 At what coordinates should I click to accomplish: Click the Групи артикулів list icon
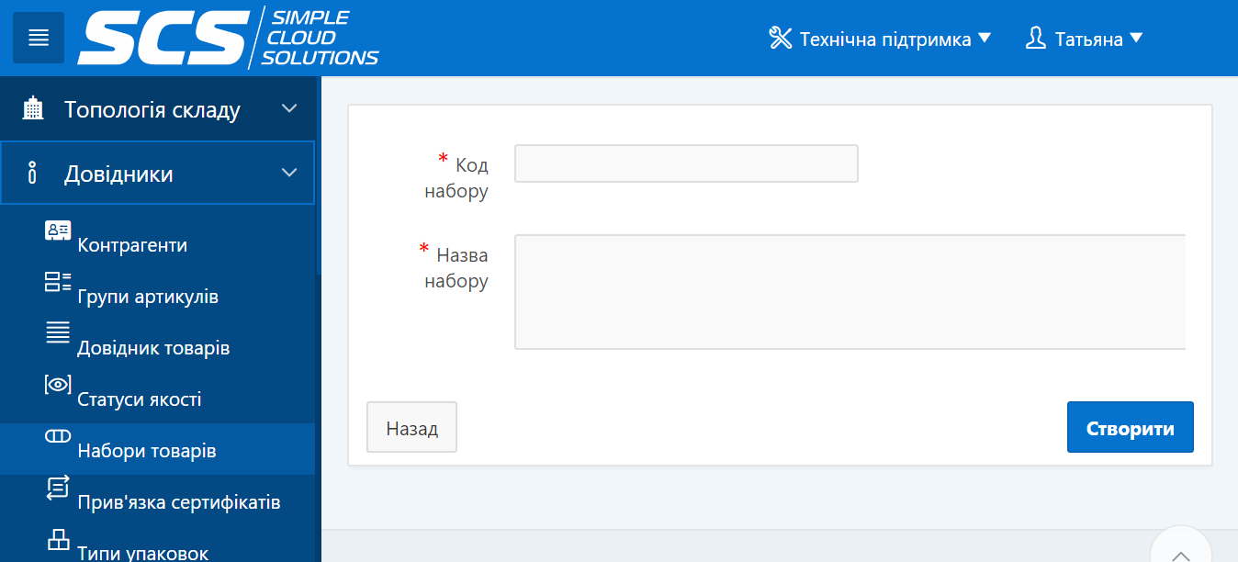click(58, 281)
